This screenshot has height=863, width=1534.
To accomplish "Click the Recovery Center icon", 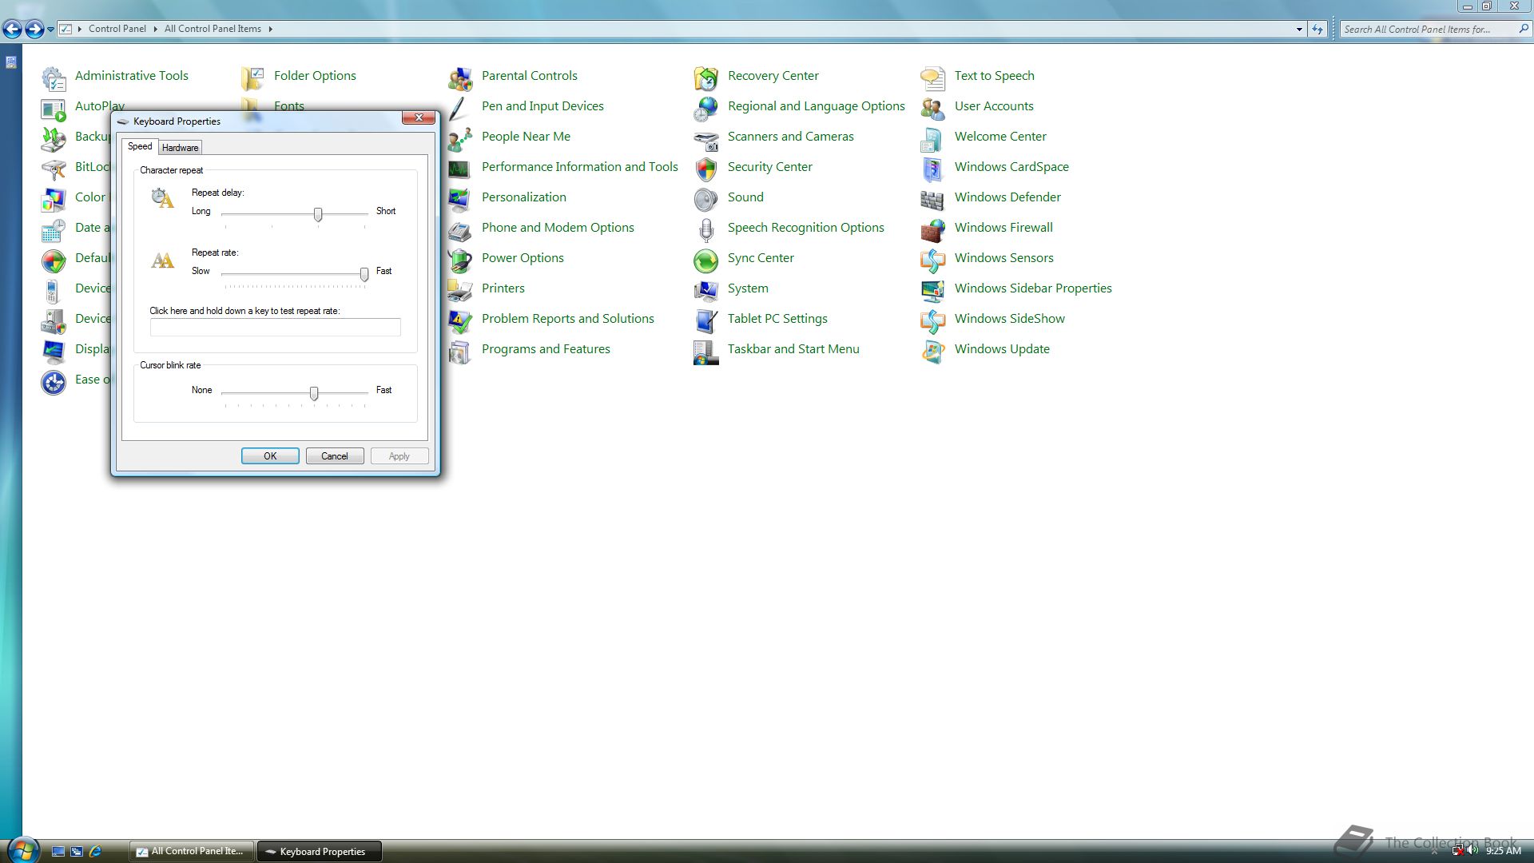I will (x=706, y=78).
